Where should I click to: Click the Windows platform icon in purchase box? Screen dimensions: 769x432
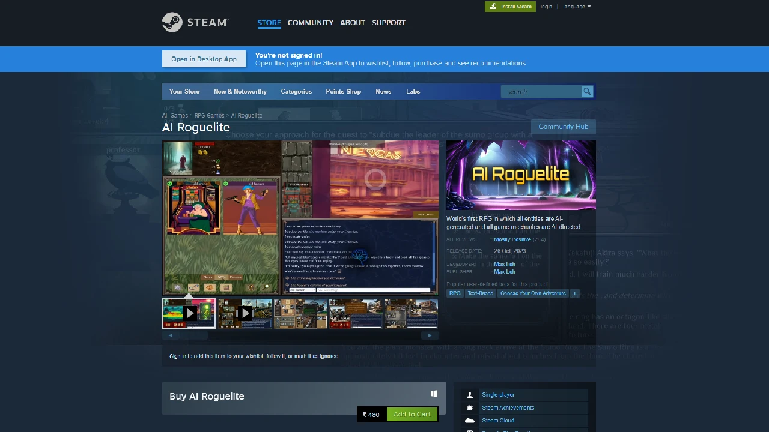pyautogui.click(x=434, y=394)
